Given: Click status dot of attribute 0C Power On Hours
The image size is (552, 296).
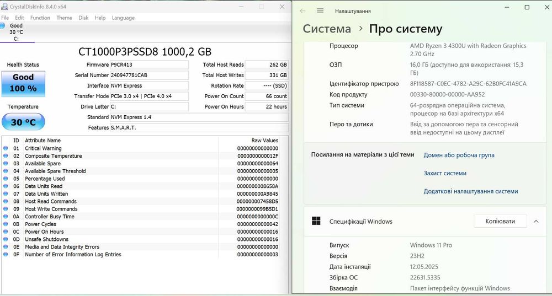Looking at the screenshot, I should 6,232.
